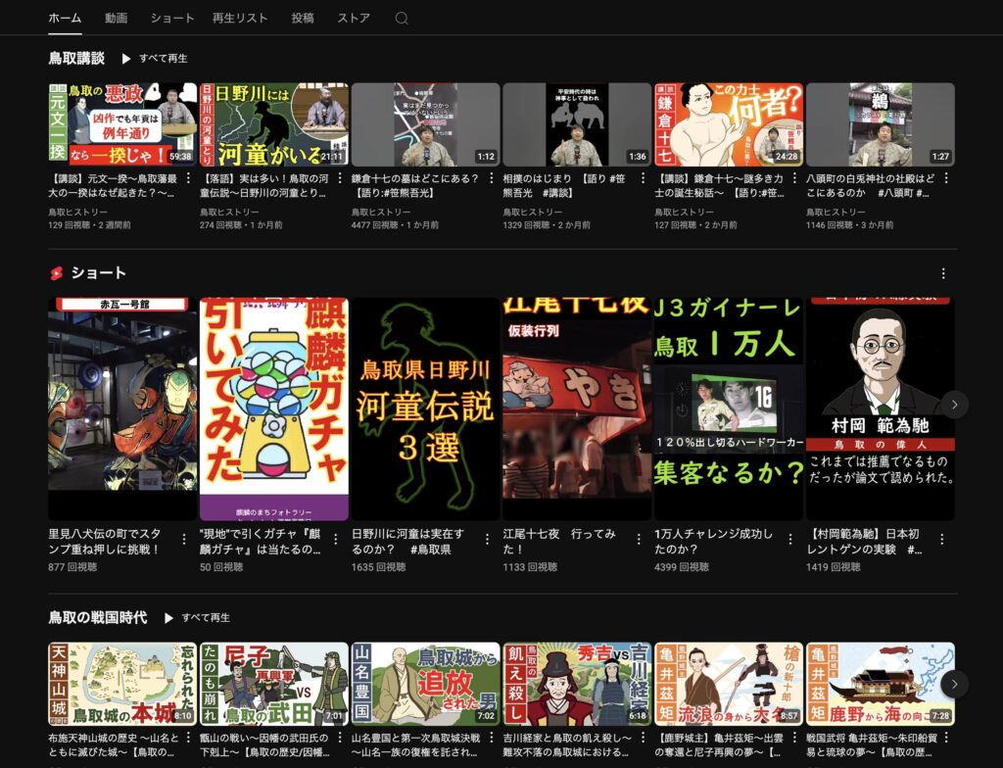Open the 河童伝説３選 short thumbnail
Image resolution: width=1003 pixels, height=768 pixels.
[x=425, y=408]
